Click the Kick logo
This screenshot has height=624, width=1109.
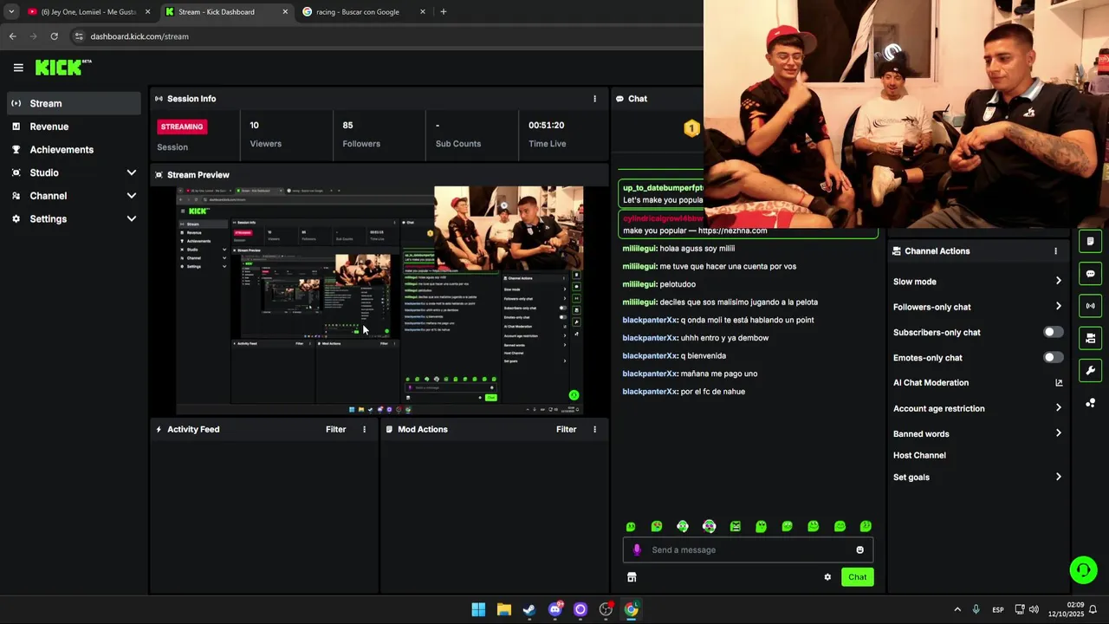[62, 68]
